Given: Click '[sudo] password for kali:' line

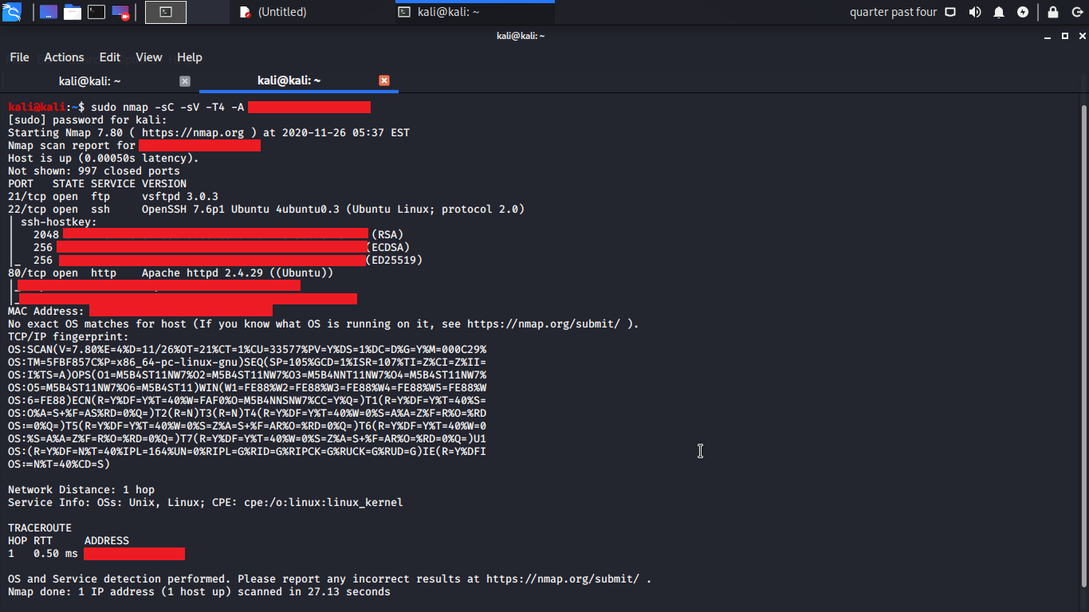Looking at the screenshot, I should tap(88, 120).
